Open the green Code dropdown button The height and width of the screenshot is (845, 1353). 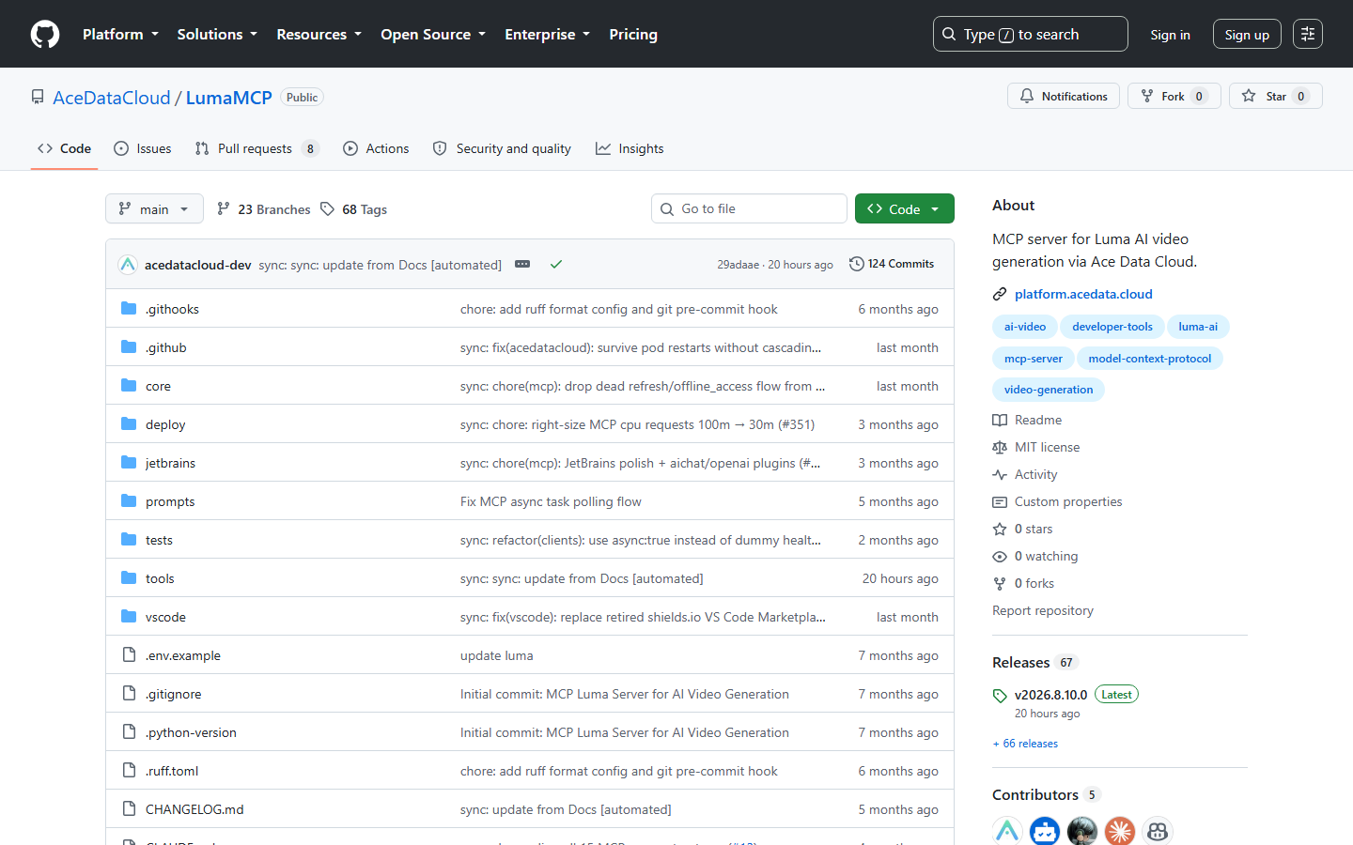tap(904, 208)
